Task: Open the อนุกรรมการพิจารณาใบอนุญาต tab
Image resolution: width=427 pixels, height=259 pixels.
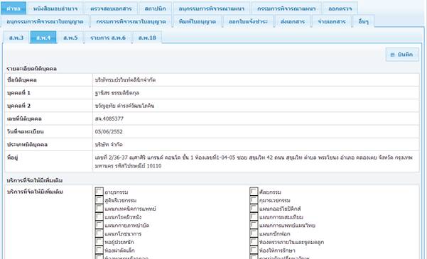Action: (x=45, y=21)
